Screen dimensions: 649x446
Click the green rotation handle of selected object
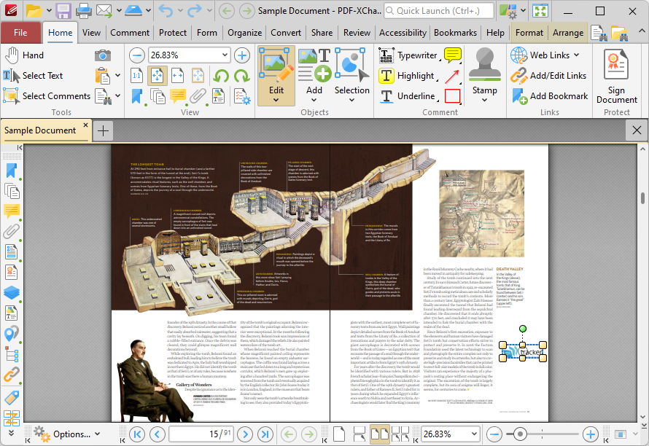pos(523,329)
